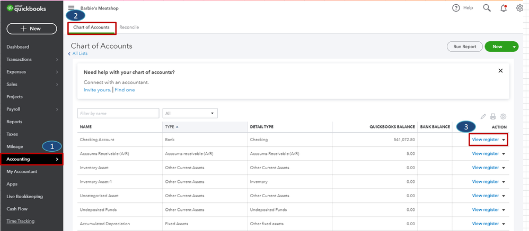Expand the Sales sidebar chevron
The image size is (529, 231).
coord(57,85)
